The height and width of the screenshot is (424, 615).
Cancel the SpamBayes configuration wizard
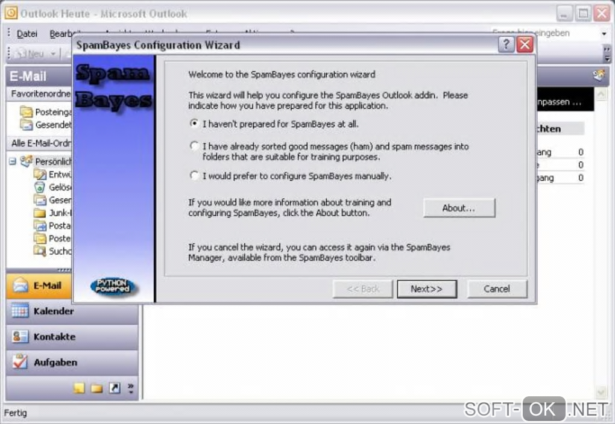[497, 289]
